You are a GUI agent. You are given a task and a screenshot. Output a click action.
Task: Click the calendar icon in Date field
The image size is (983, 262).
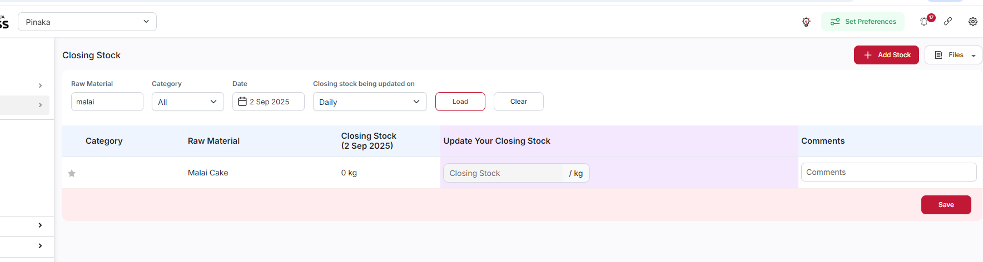point(242,102)
